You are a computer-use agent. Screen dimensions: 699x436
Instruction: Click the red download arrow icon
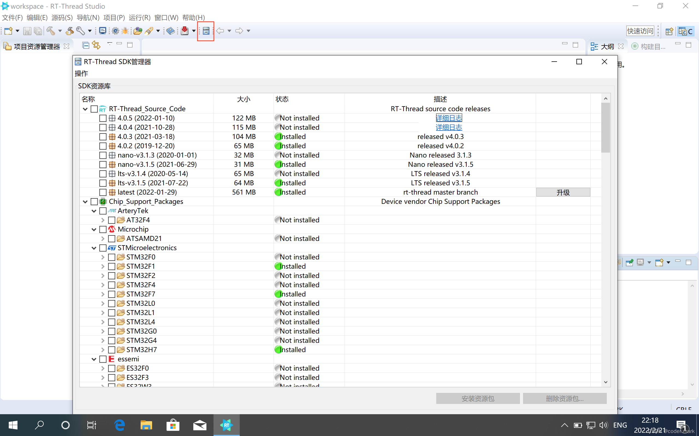point(185,31)
